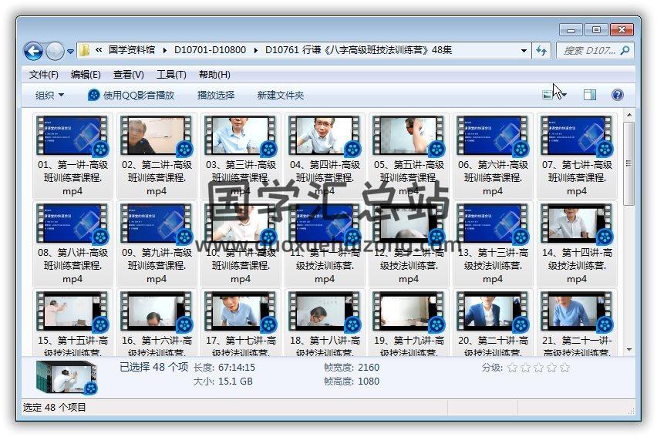Click the change view icon
The width and height of the screenshot is (657, 437).
[x=547, y=95]
